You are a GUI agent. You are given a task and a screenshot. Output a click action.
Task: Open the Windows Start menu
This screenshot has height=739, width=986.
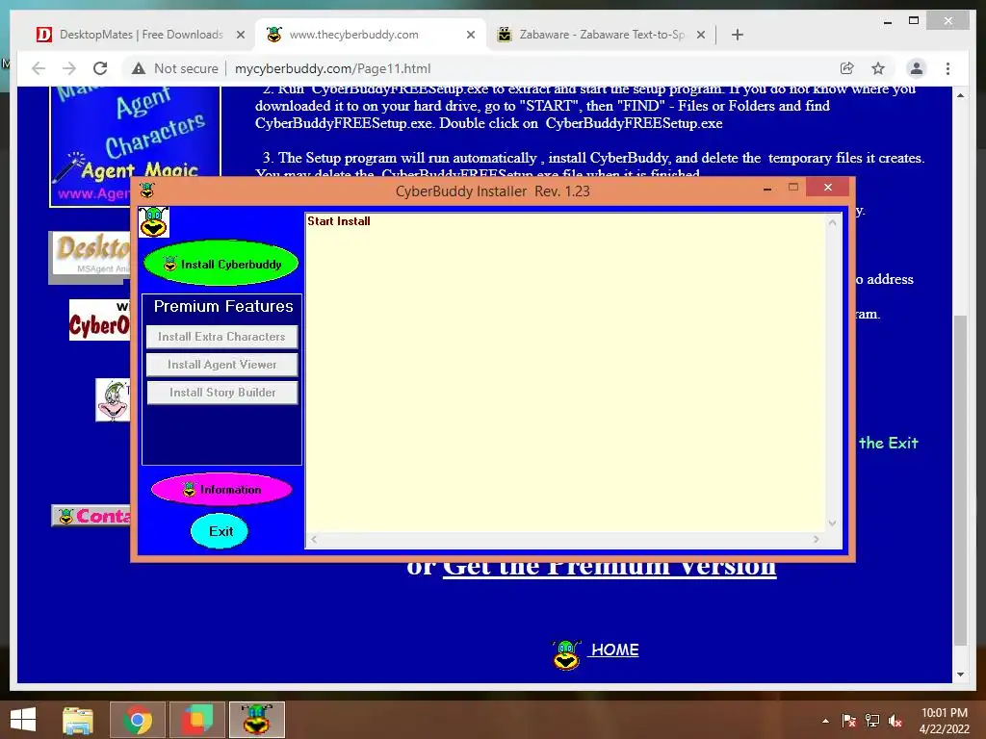pyautogui.click(x=23, y=720)
